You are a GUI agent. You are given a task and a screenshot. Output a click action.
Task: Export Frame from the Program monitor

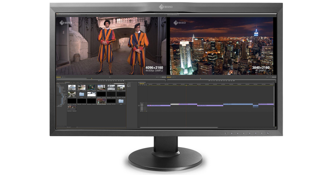[x=234, y=81]
